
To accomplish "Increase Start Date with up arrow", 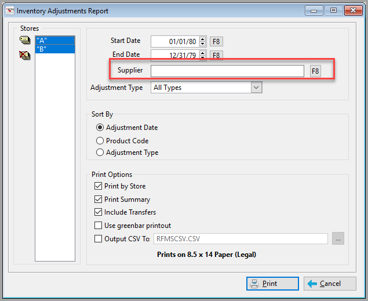I will point(202,39).
